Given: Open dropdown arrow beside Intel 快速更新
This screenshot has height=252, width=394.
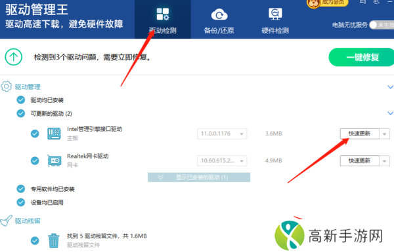Looking at the screenshot, I should (x=384, y=134).
